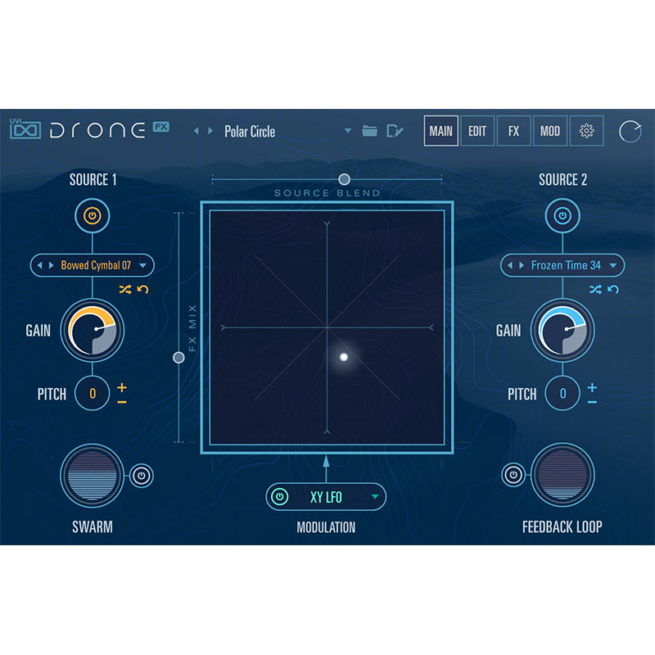Toggle the XY LFO modulation power
This screenshot has width=655, height=655.
coord(279,497)
